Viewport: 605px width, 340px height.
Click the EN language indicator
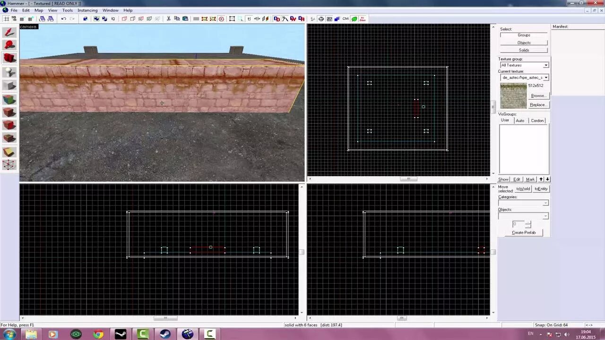531,334
